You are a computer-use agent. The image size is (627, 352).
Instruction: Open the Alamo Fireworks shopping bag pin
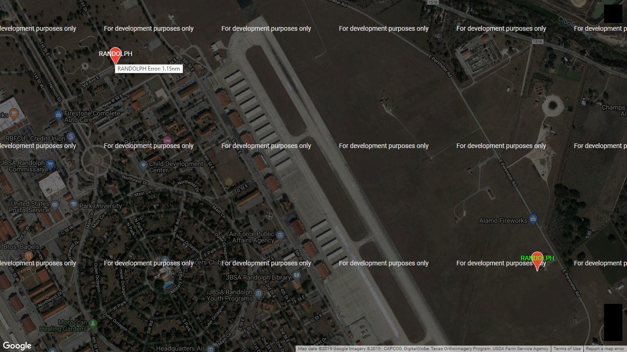533,219
